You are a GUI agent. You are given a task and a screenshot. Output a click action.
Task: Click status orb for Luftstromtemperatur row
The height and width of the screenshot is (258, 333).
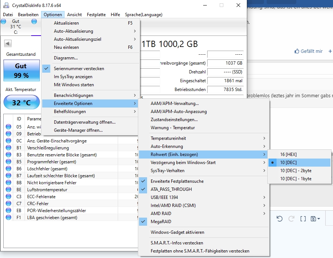pyautogui.click(x=8, y=190)
